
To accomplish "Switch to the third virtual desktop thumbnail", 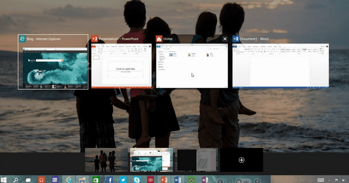I will [197, 160].
